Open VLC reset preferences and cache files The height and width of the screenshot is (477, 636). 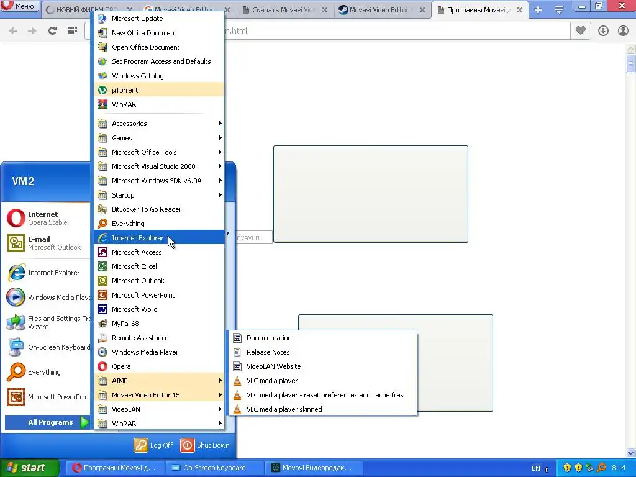[322, 395]
